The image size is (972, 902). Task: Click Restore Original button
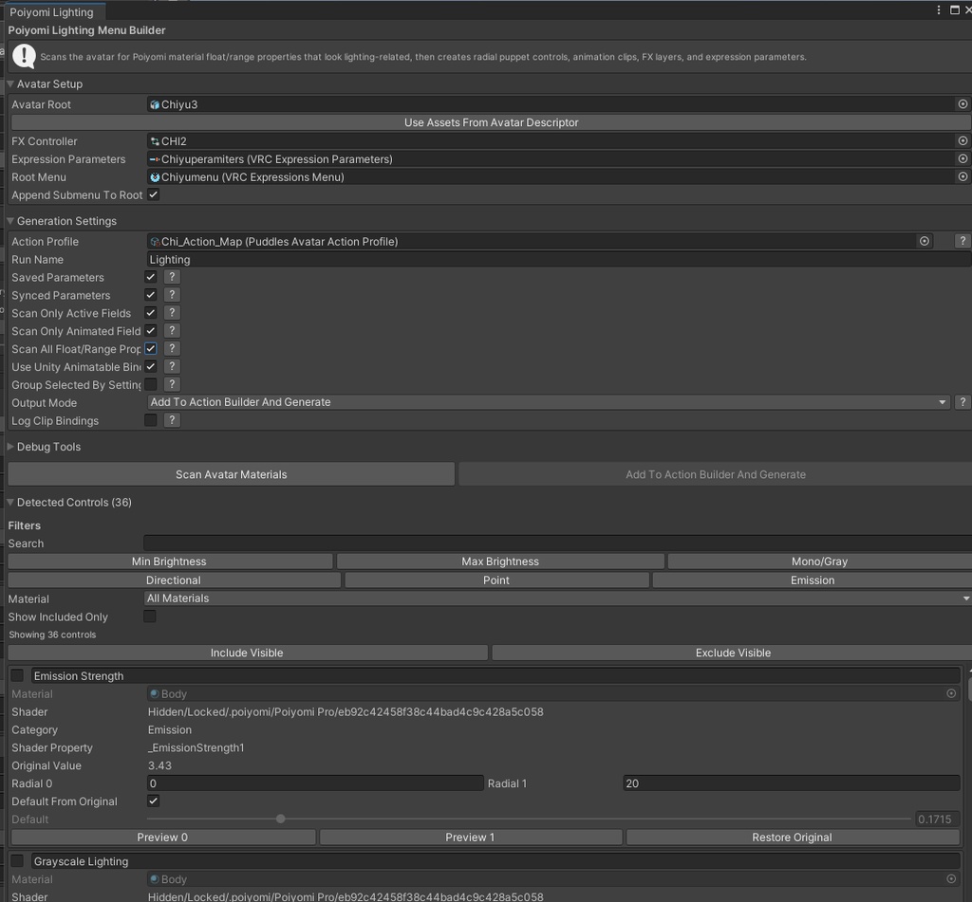(x=793, y=838)
